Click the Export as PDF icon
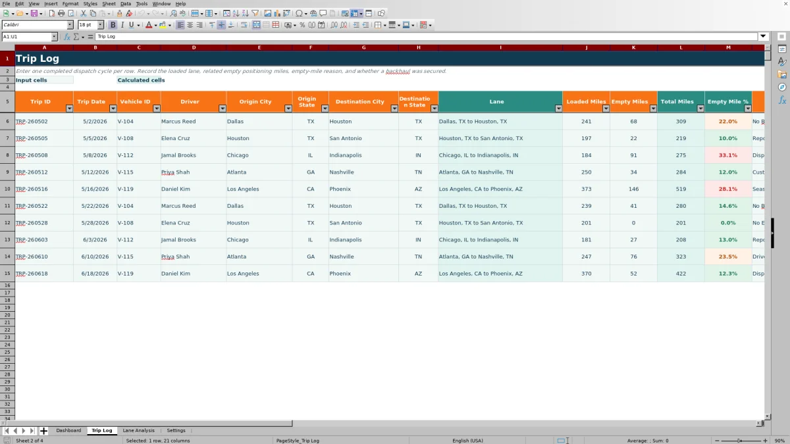790x444 pixels. pyautogui.click(x=51, y=13)
